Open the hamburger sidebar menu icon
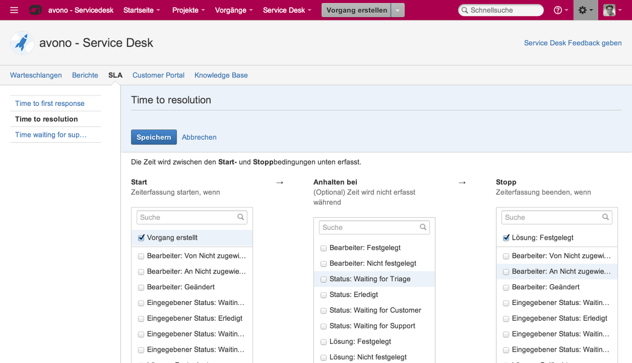 [x=14, y=10]
